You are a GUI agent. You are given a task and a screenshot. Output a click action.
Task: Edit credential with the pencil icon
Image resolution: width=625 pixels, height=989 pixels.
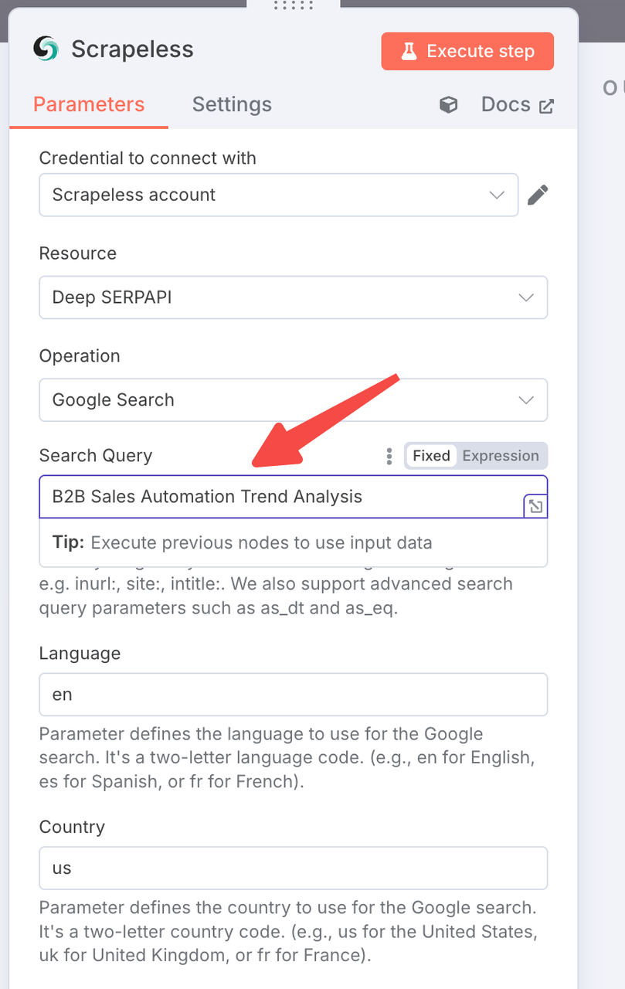tap(538, 195)
